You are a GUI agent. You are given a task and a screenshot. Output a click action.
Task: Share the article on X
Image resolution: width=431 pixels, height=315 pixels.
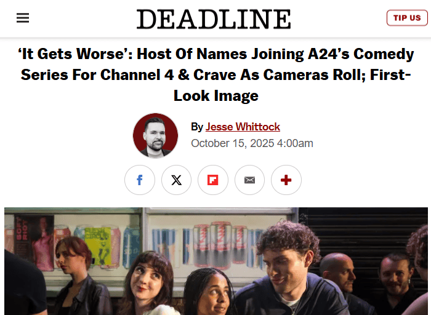pos(176,180)
